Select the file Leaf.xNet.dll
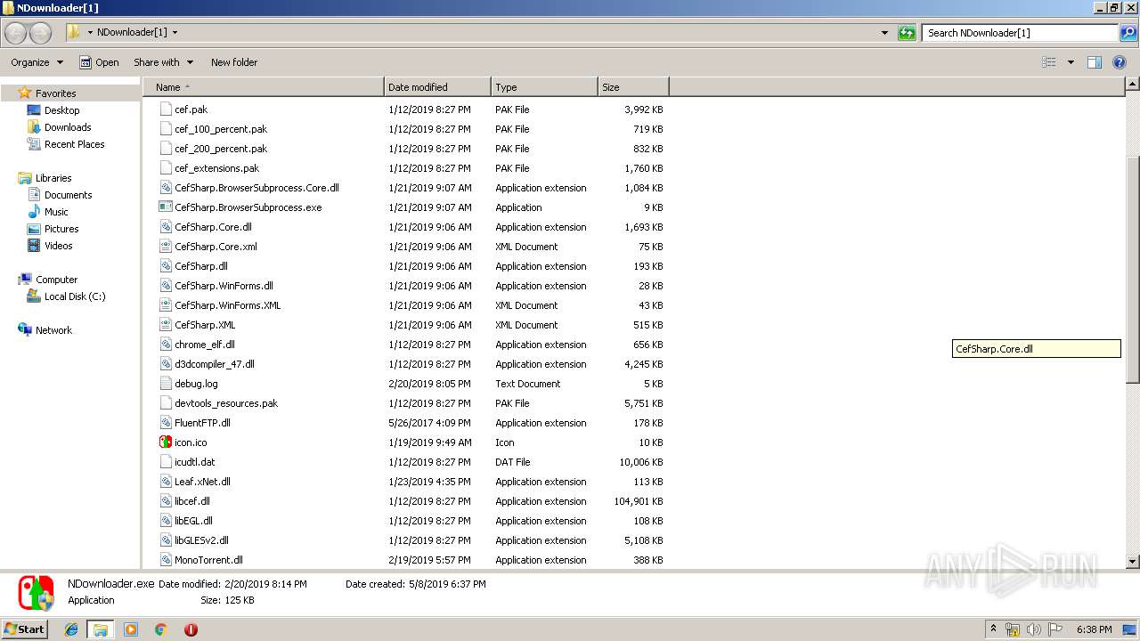This screenshot has height=641, width=1140. [x=202, y=482]
